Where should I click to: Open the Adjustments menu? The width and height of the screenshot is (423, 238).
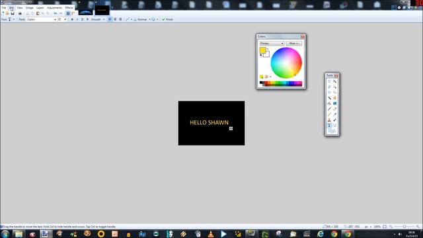pos(54,8)
